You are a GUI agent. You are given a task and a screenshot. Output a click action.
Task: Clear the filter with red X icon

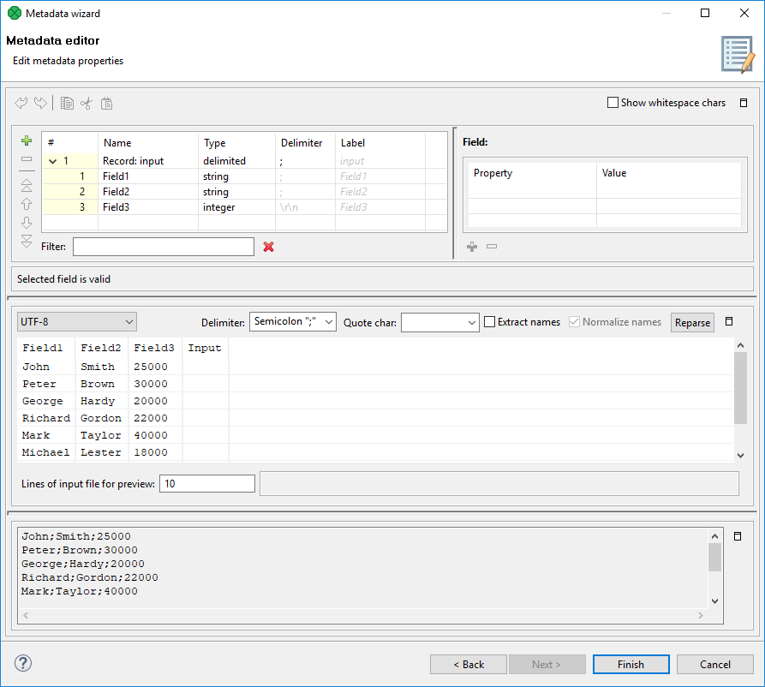pyautogui.click(x=268, y=247)
